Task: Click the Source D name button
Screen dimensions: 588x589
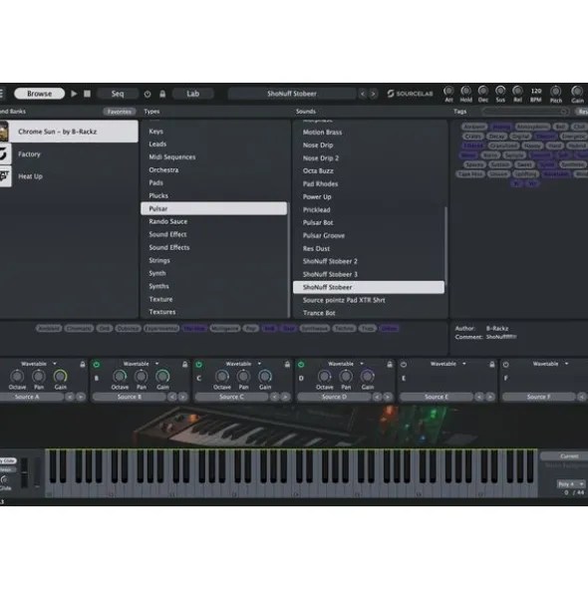Action: point(334,397)
